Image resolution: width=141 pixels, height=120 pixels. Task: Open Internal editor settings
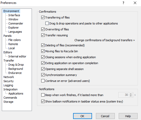point(17,56)
